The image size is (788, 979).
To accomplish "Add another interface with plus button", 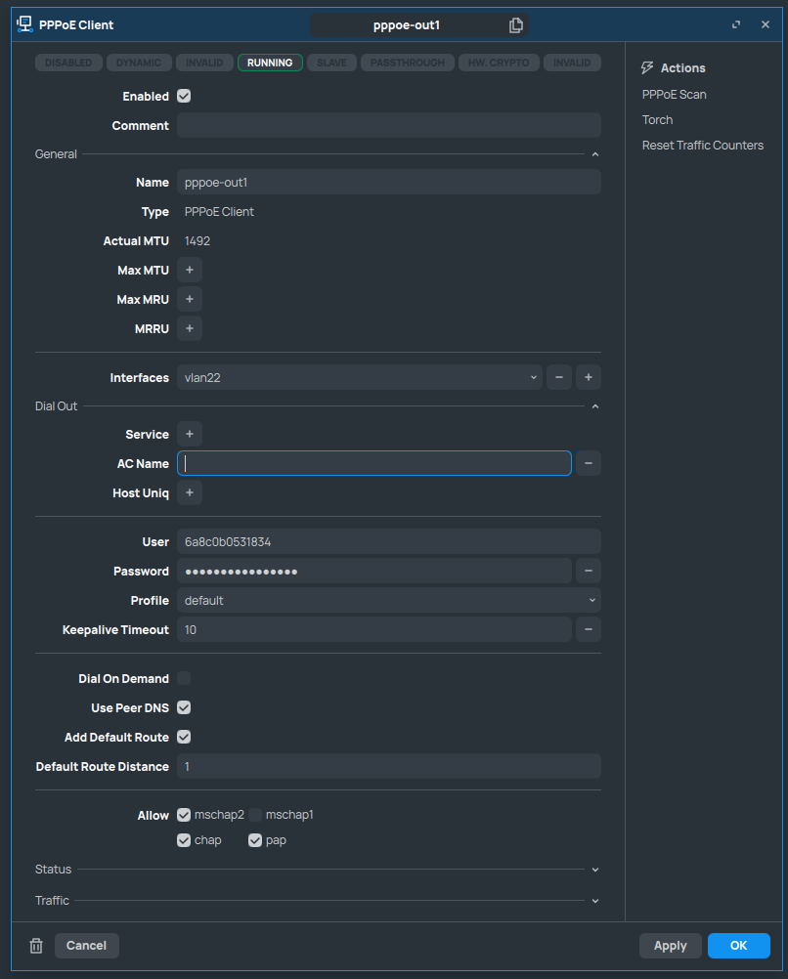I will [588, 377].
